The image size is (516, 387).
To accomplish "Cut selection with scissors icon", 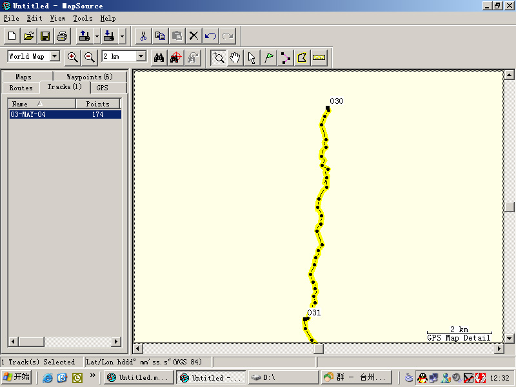I will [x=143, y=36].
